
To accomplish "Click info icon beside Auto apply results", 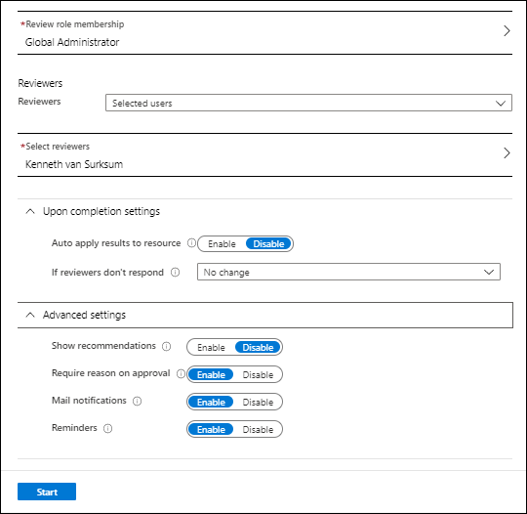I will pos(191,243).
